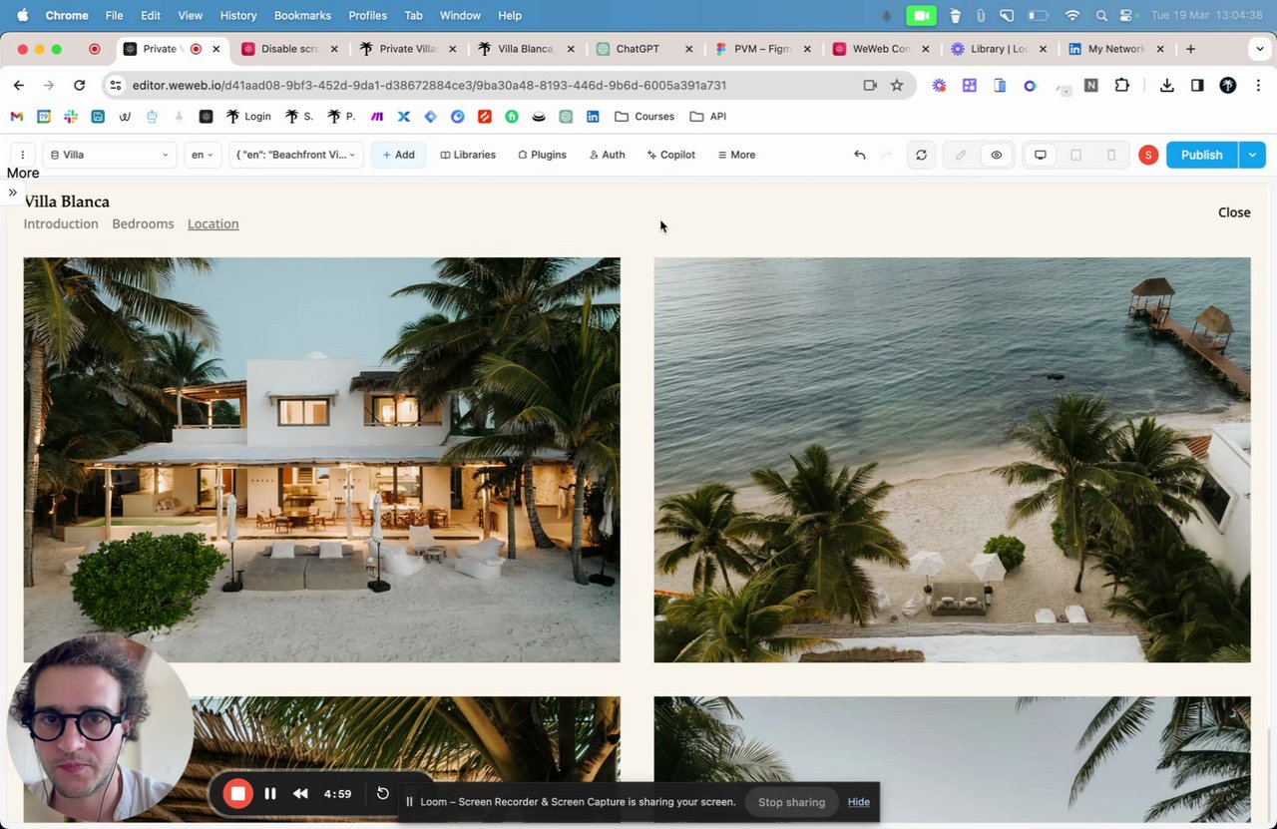This screenshot has width=1277, height=829.
Task: Click the Publish button
Action: tap(1201, 155)
